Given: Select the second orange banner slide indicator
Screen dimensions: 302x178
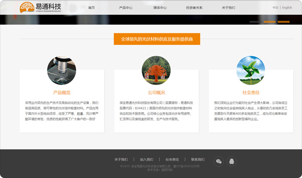Looking at the screenshot, I should pyautogui.click(x=270, y=22).
